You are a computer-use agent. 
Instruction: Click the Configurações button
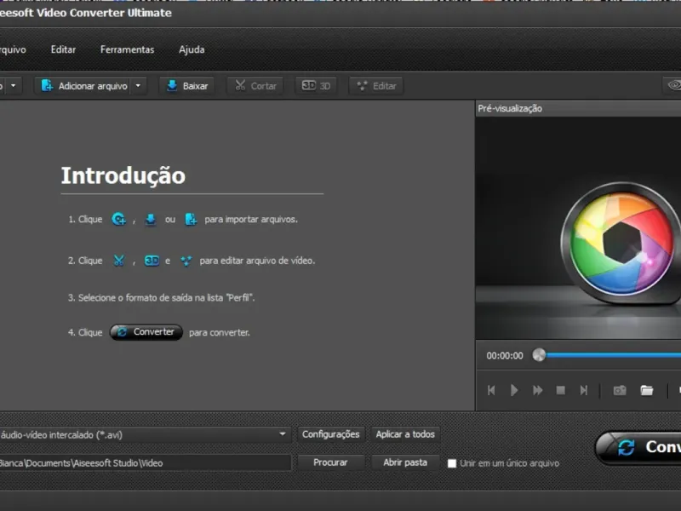[331, 434]
